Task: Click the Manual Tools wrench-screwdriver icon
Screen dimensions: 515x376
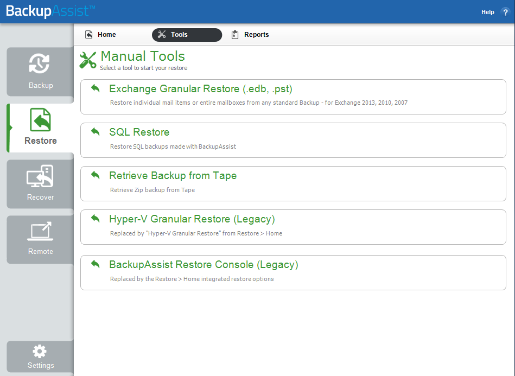Action: click(88, 60)
